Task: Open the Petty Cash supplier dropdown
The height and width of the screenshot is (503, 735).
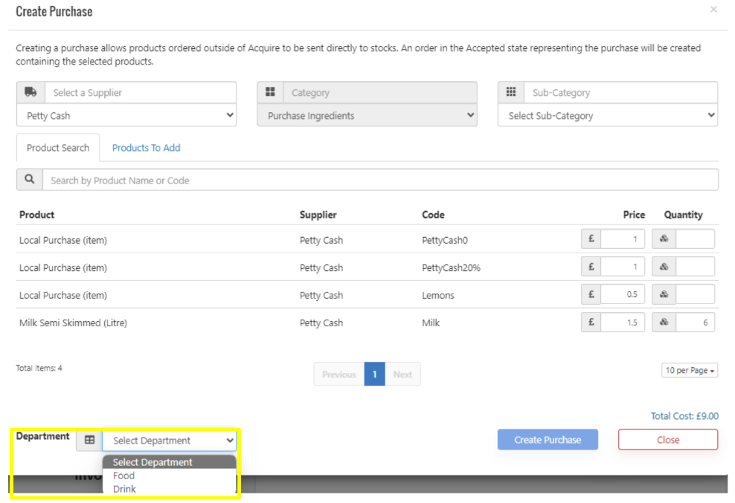Action: coord(126,116)
